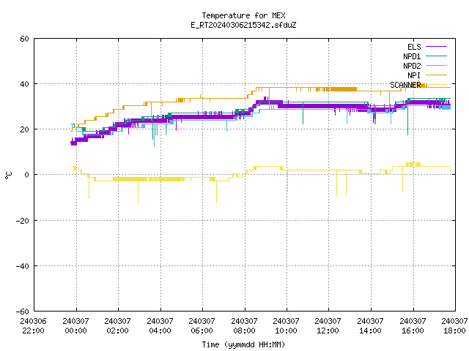Click the SCANNER legend label
The width and height of the screenshot is (469, 351).
(405, 85)
